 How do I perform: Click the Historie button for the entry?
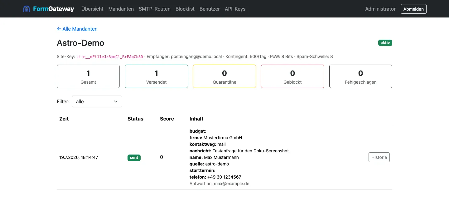point(379,157)
